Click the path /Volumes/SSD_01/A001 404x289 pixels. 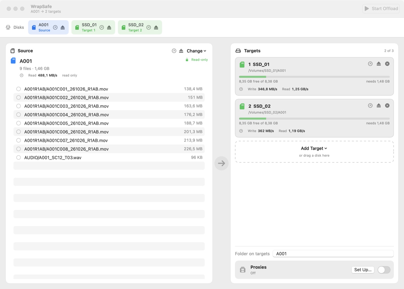267,71
